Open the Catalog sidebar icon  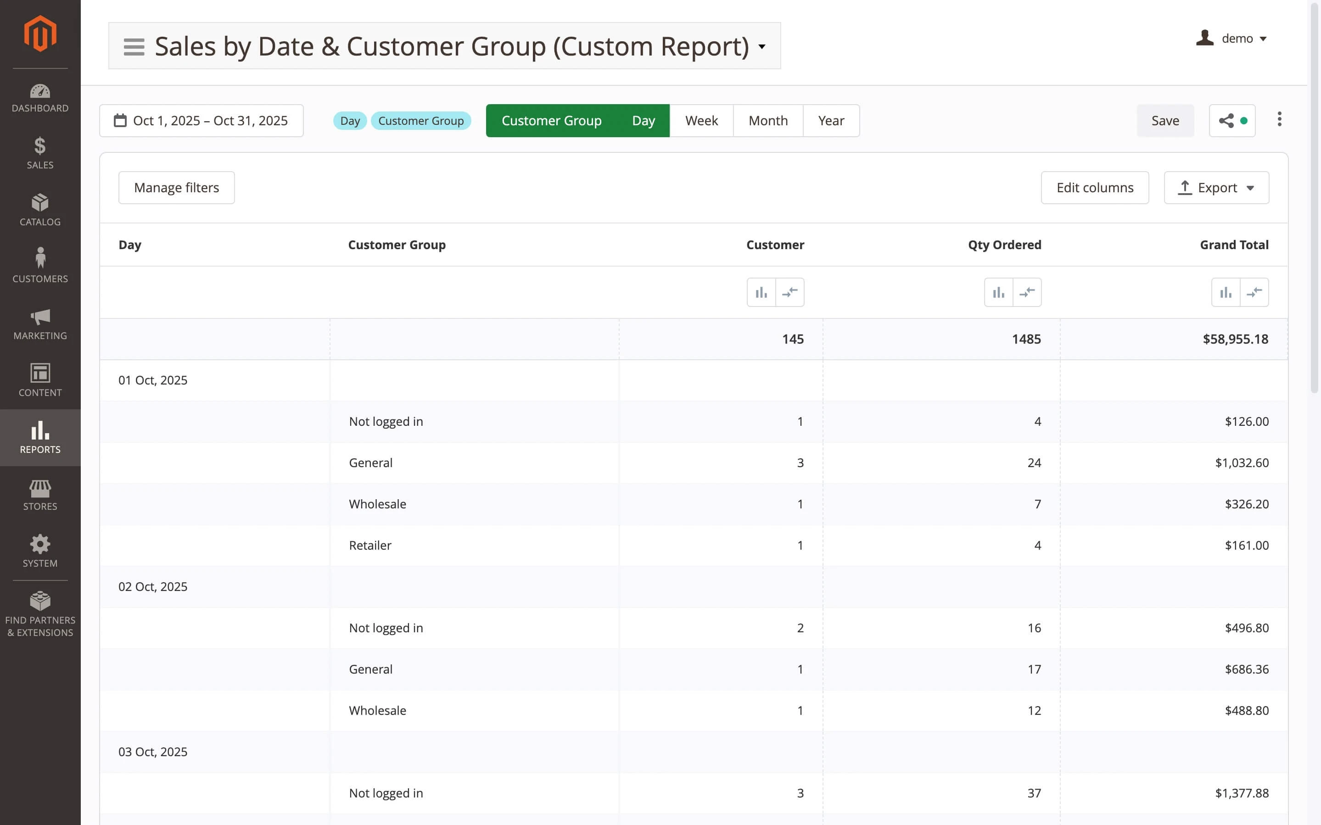[40, 209]
